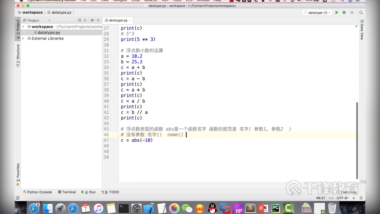
Task: Switch to the datatype.py editor tab
Action: (118, 20)
